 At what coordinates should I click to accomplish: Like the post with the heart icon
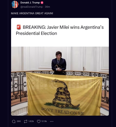[x=39, y=121]
